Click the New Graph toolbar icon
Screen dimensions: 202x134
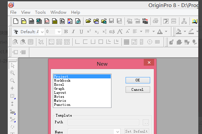(x=47, y=21)
